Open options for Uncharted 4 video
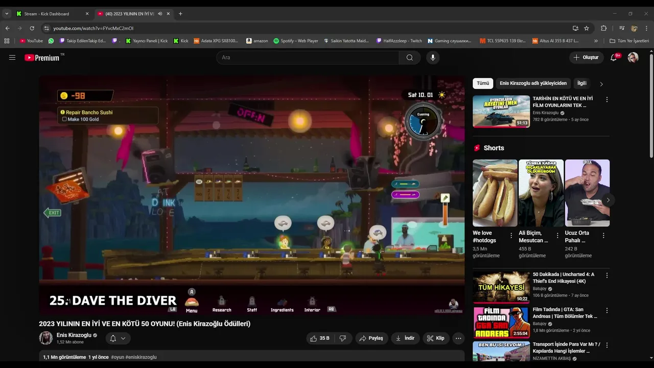The width and height of the screenshot is (654, 368). (x=607, y=275)
